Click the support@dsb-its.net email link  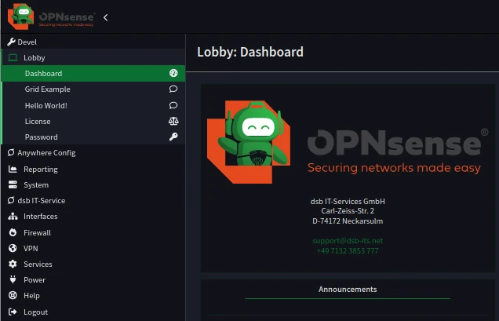(348, 241)
